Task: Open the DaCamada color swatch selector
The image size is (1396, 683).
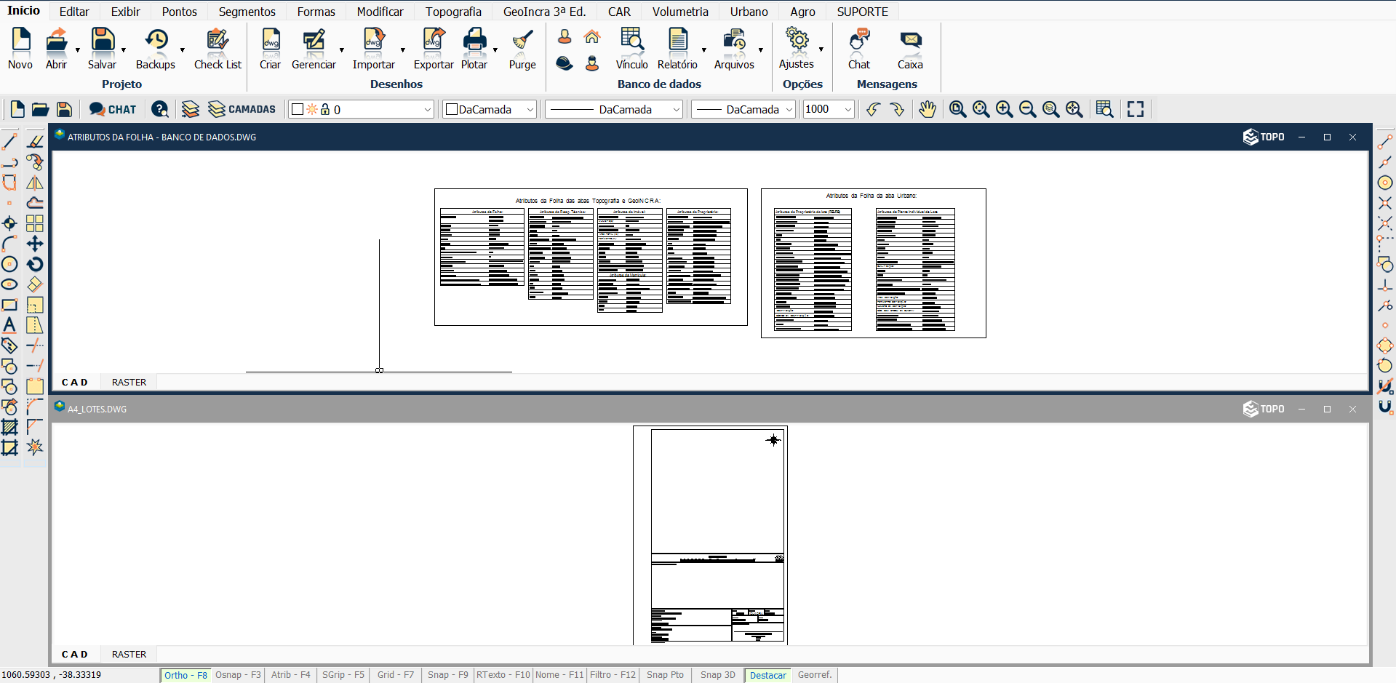Action: point(490,109)
